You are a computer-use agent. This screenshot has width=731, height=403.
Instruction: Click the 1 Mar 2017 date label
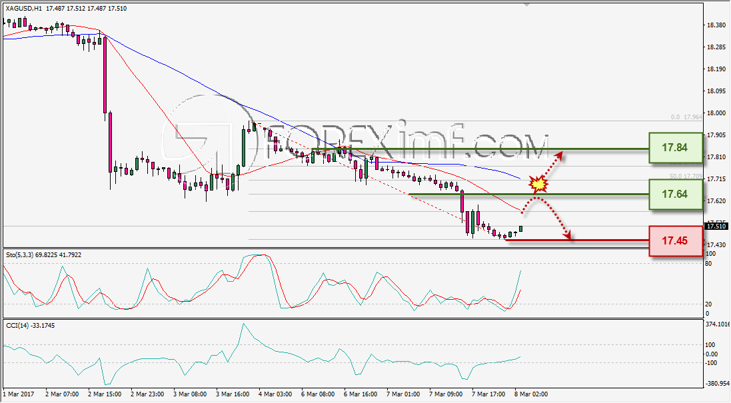(x=19, y=394)
